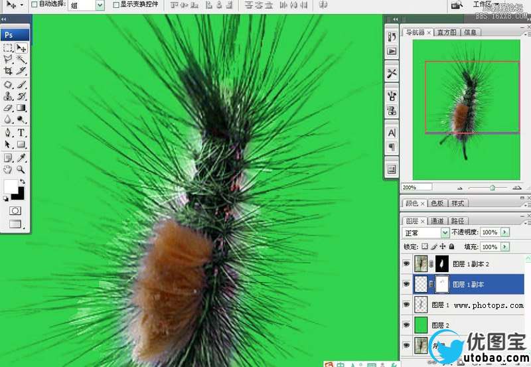Screen dimensions: 531x367
Task: Select the Pen tool
Action: click(x=8, y=132)
